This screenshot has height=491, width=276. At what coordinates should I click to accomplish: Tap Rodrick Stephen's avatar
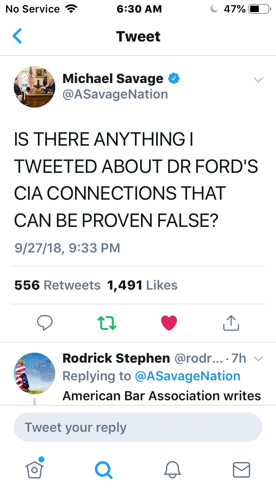(34, 372)
